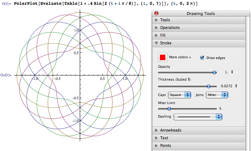This screenshot has height=151, width=251.
Task: Open the Joins dropdown set to Miter
Action: tap(217, 95)
